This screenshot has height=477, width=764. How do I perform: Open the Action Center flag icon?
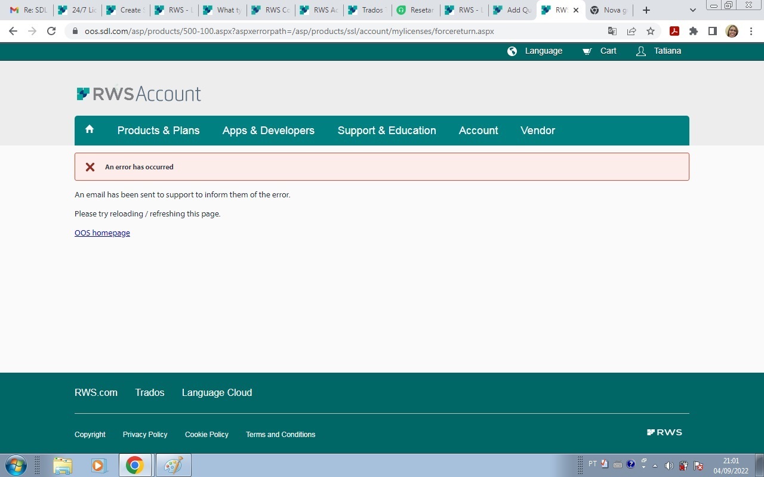(698, 464)
